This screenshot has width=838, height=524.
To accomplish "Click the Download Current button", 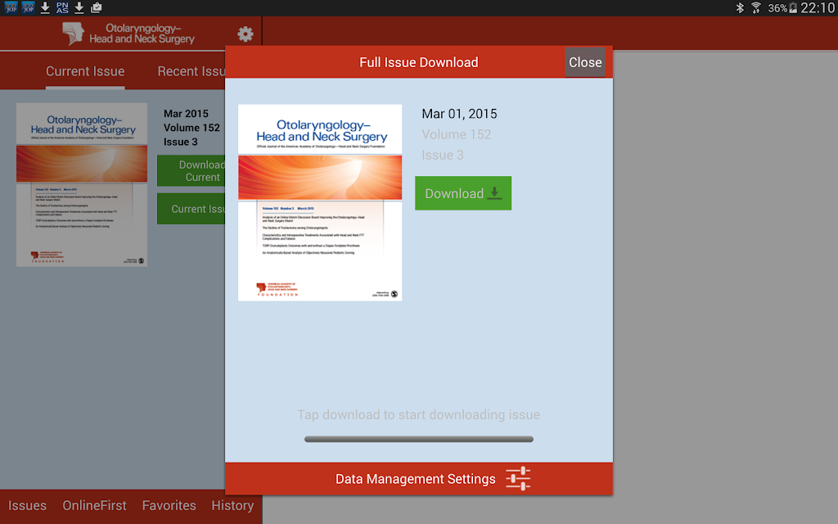I will tap(191, 171).
